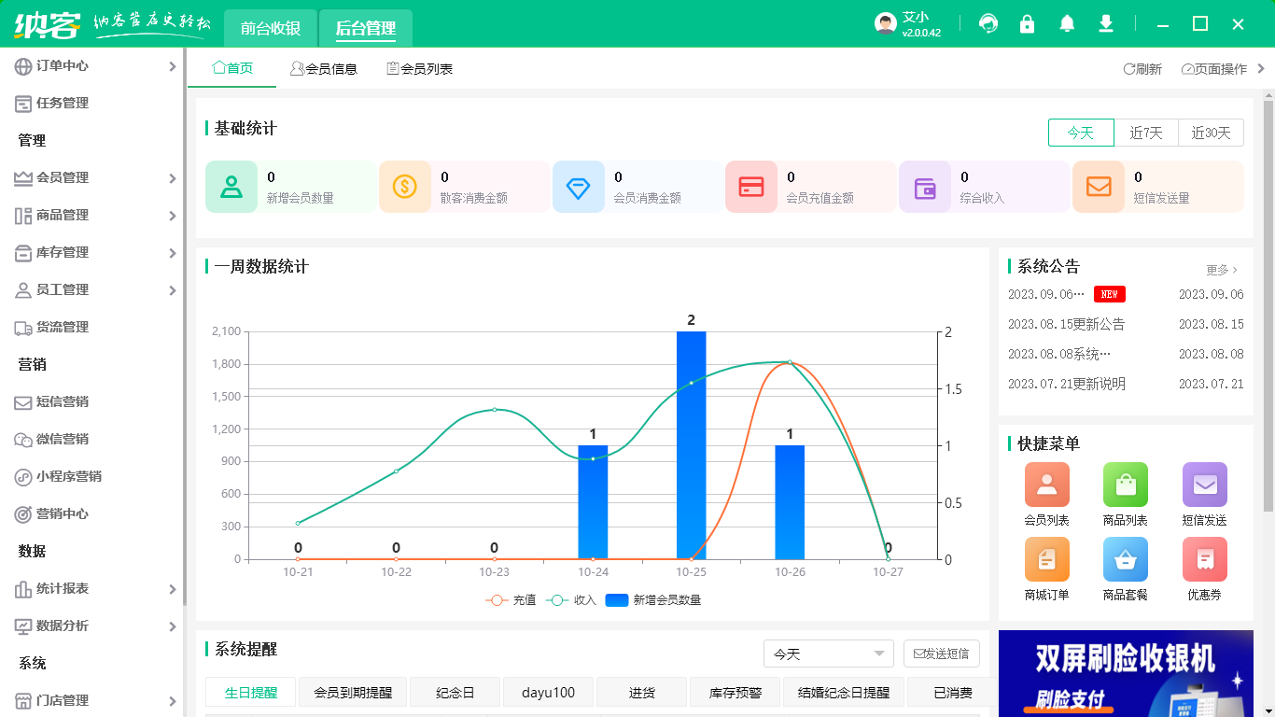Expand 商品管理 sidebar menu

91,215
